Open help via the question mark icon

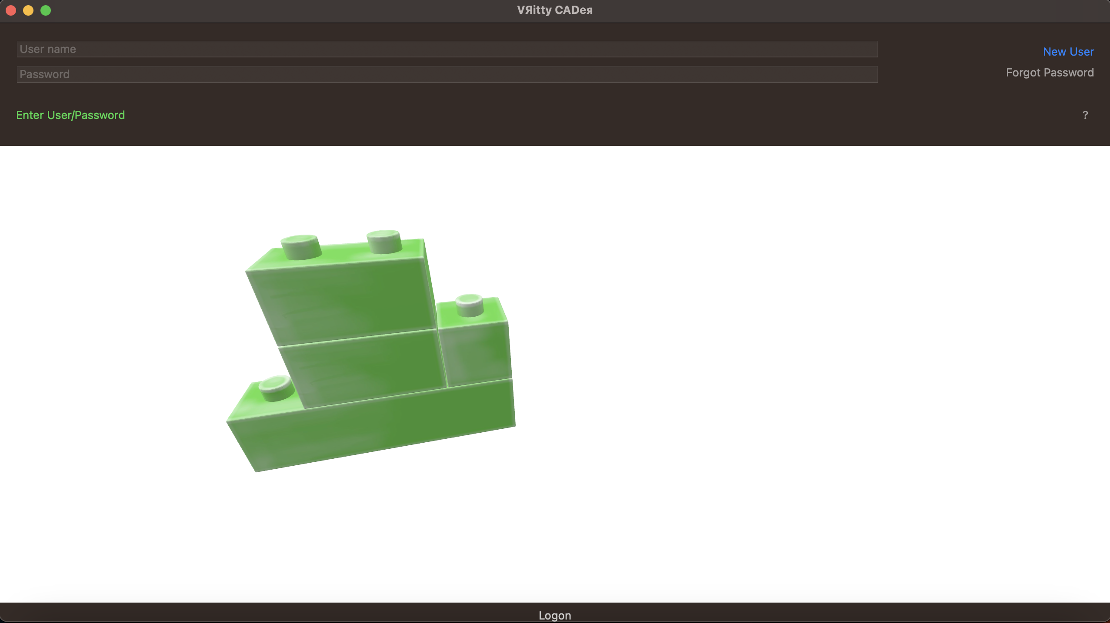1085,115
